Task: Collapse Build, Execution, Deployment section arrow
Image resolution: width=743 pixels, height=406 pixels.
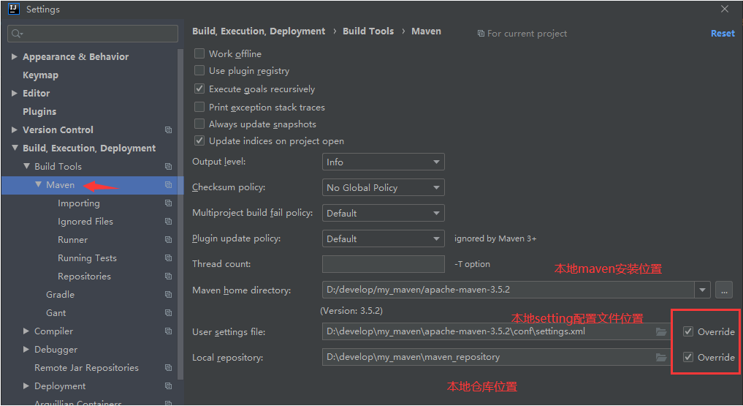Action: coord(14,148)
